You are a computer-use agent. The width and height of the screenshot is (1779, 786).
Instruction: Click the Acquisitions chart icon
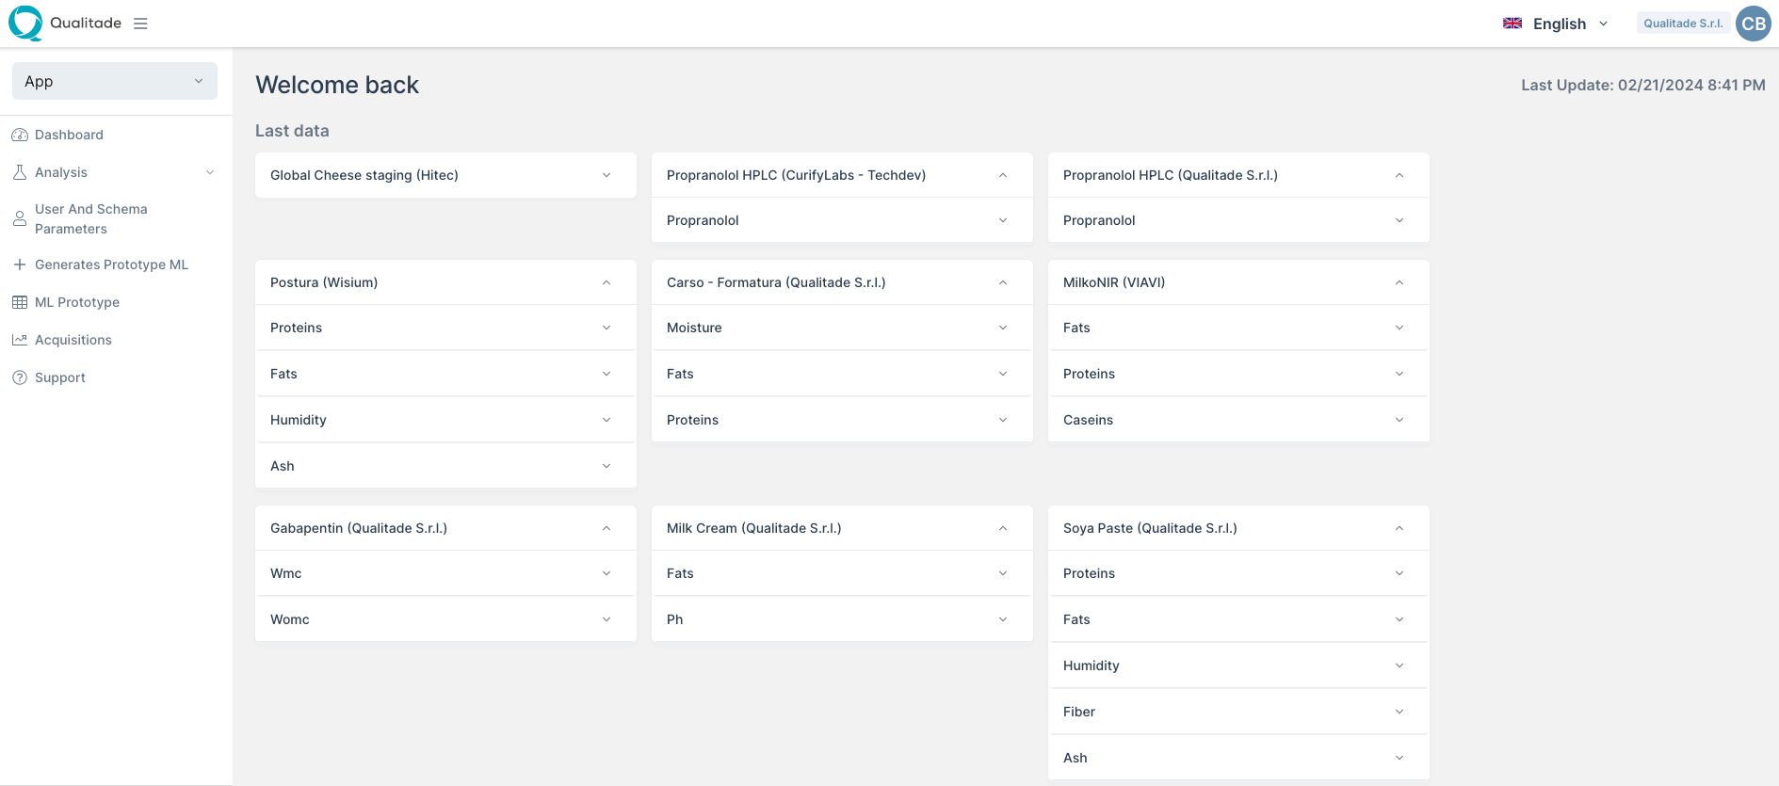pos(20,340)
